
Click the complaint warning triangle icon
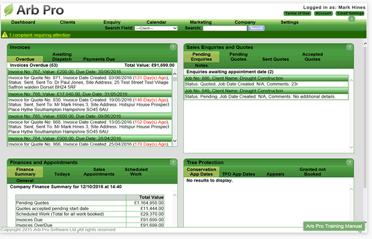[x=5, y=35]
